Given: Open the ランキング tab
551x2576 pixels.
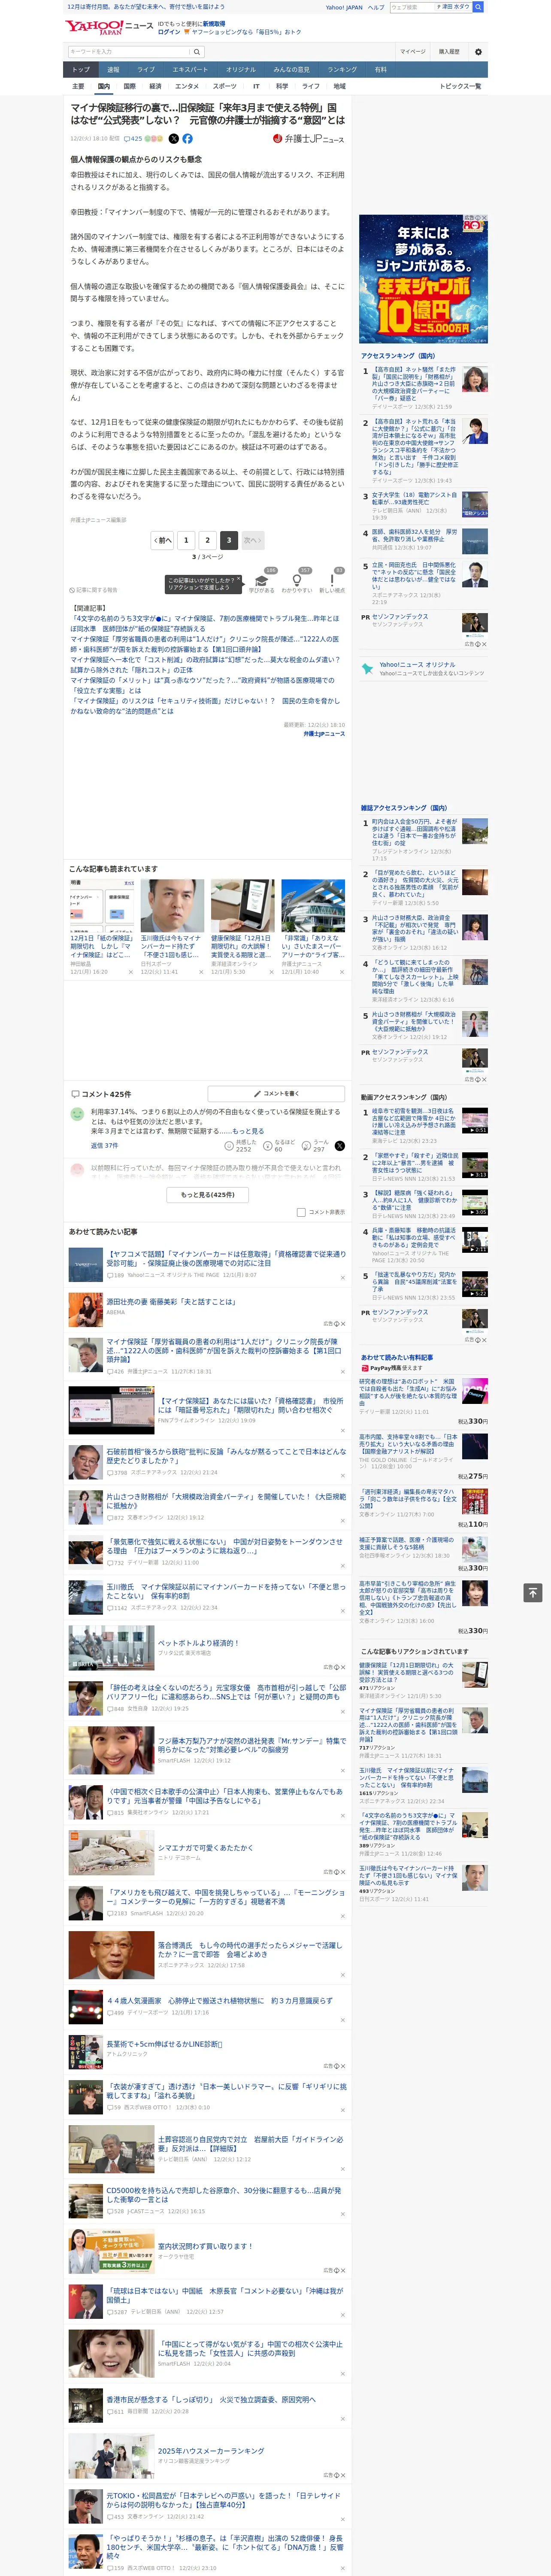Looking at the screenshot, I should click(x=343, y=70).
